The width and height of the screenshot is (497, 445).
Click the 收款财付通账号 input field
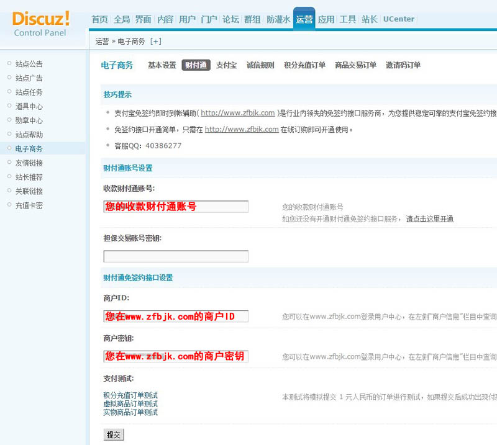pos(176,207)
